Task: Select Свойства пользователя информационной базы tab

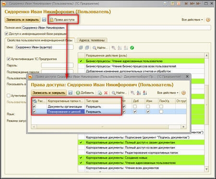Action: [x=40, y=40]
